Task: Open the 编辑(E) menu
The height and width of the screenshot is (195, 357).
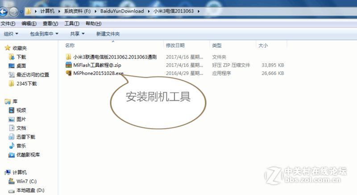Action: [x=29, y=24]
